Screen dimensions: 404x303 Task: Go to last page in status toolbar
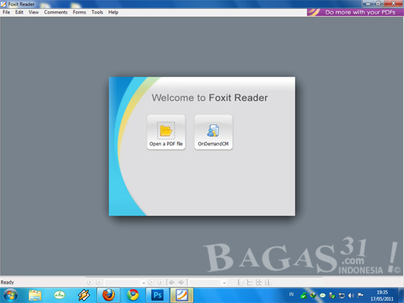click(x=160, y=282)
